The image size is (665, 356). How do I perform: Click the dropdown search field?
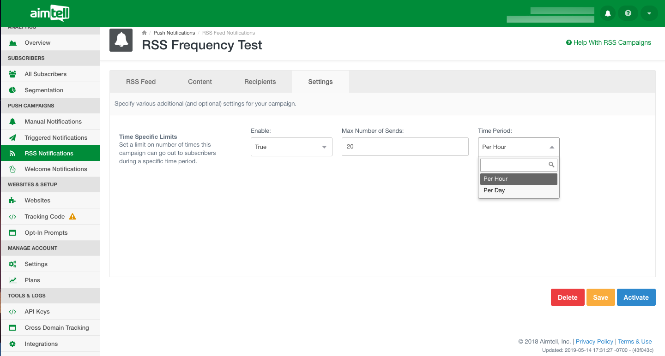coord(519,165)
